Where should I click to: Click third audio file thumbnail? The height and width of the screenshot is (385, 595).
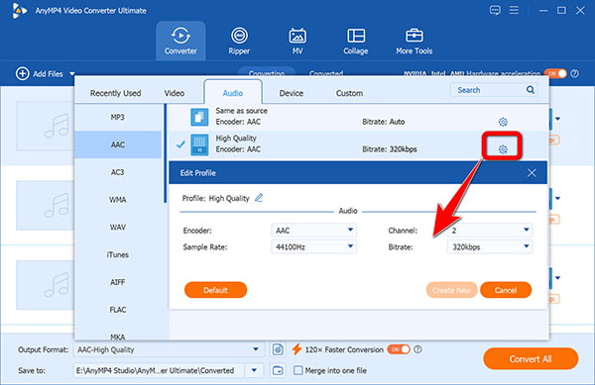point(45,285)
